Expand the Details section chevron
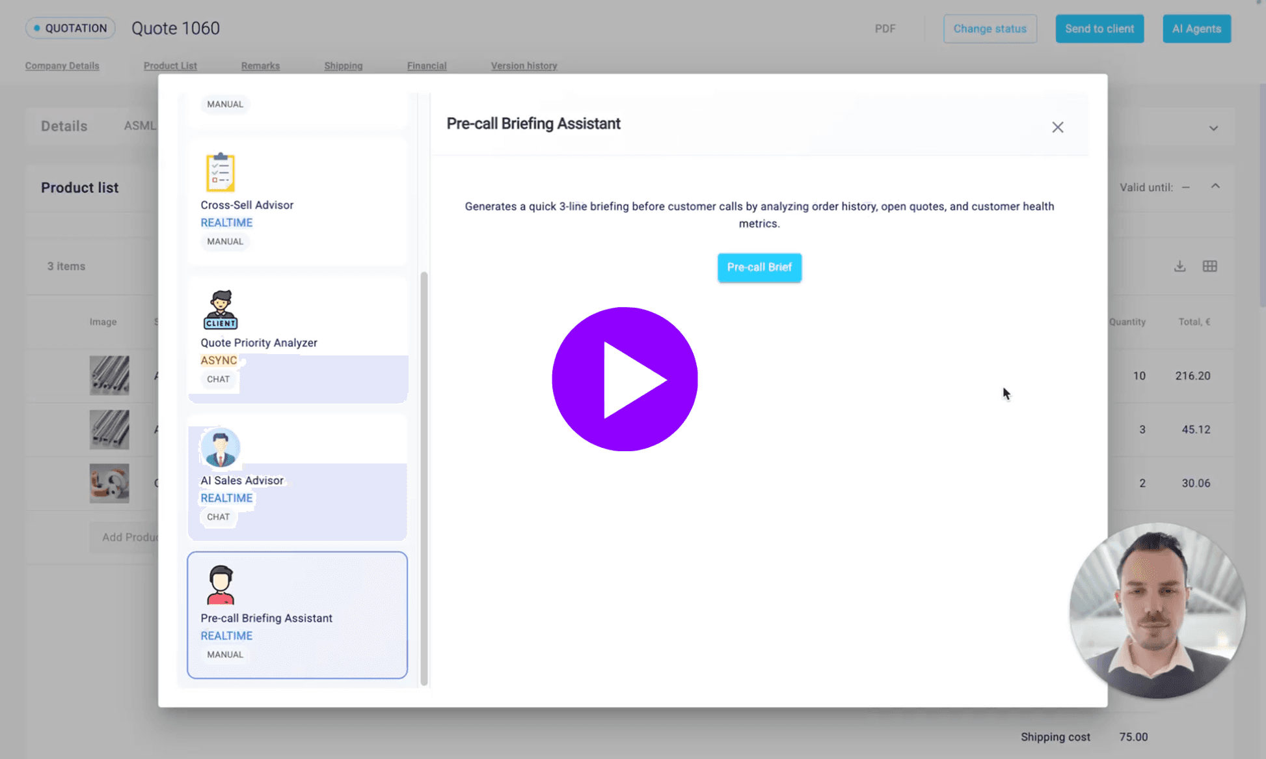1266x759 pixels. pos(1213,128)
